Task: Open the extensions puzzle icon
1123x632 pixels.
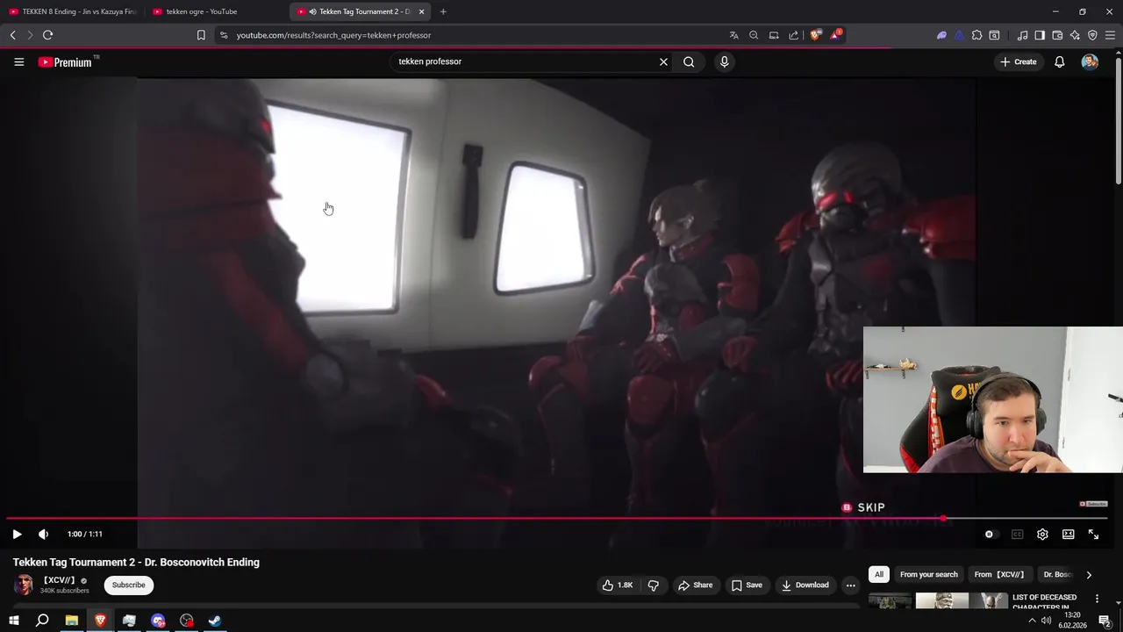Action: click(976, 35)
